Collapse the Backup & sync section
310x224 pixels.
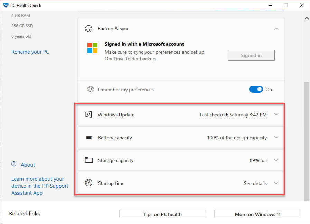pyautogui.click(x=276, y=29)
